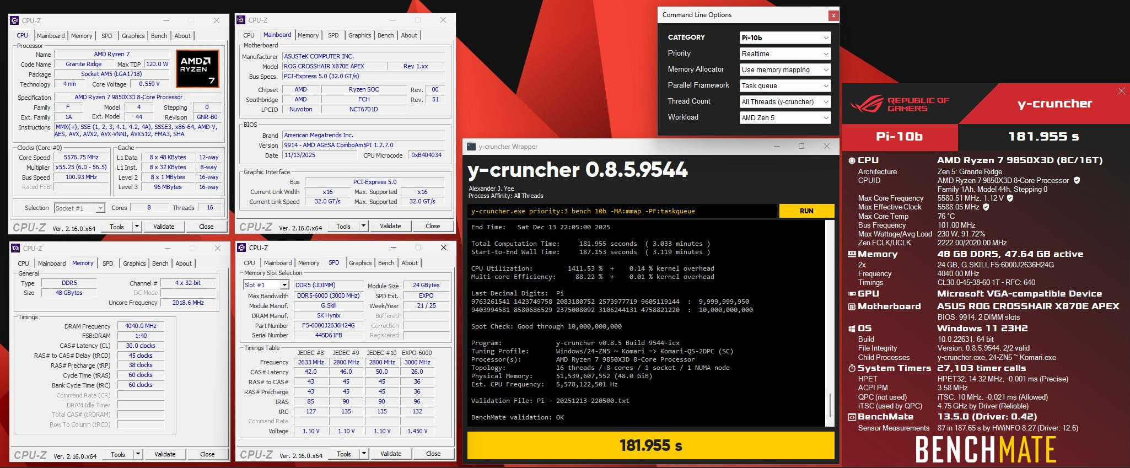Click the Pi-10b label in the BenchMate panel
The image size is (1130, 468).
(x=900, y=137)
